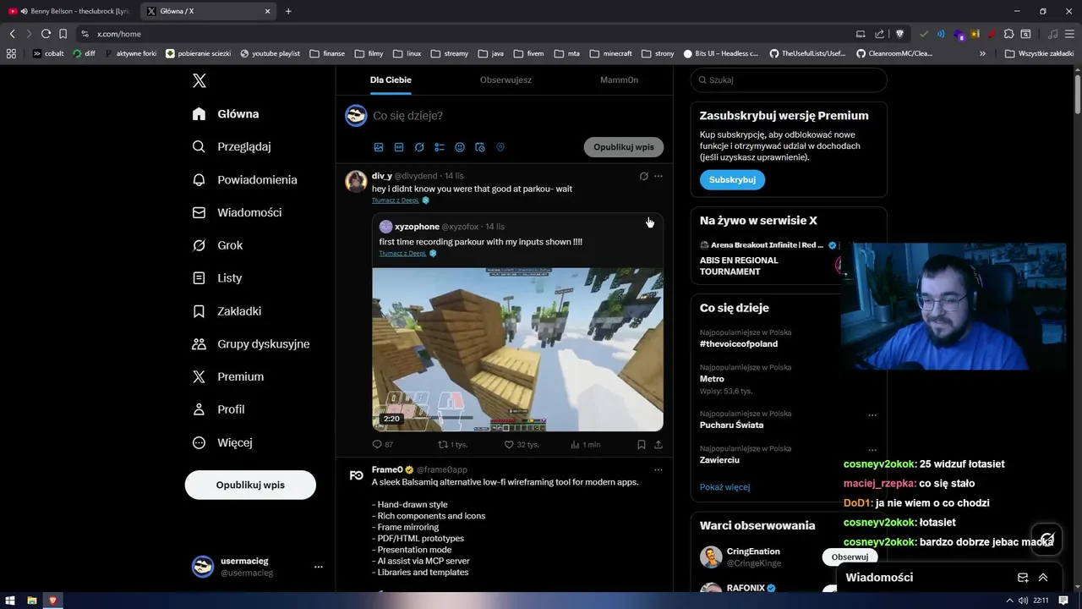
Task: Switch to the Mamm0n tab
Action: coord(619,80)
